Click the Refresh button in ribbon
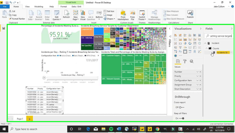Viewport: 235px width, 133px height. [x=66, y=14]
